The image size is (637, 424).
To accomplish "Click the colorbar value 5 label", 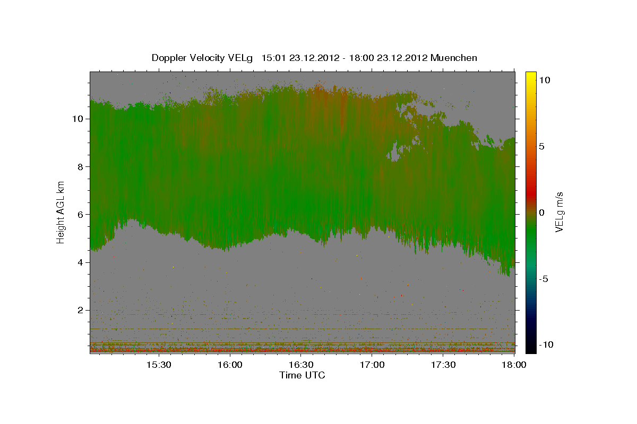I will tap(541, 146).
